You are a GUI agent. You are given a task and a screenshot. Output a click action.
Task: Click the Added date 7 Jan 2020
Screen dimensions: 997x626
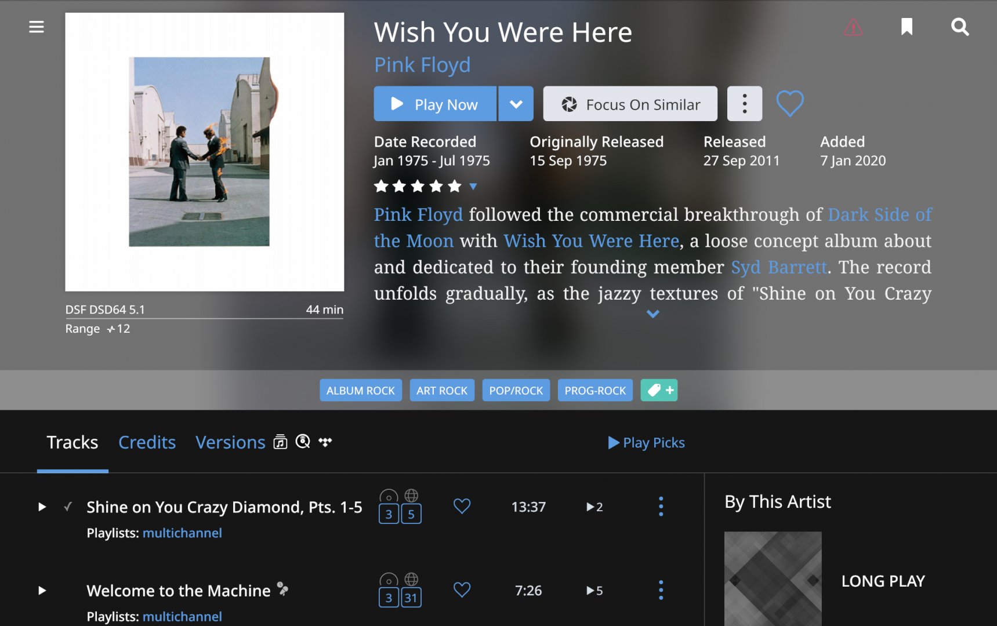click(x=853, y=161)
